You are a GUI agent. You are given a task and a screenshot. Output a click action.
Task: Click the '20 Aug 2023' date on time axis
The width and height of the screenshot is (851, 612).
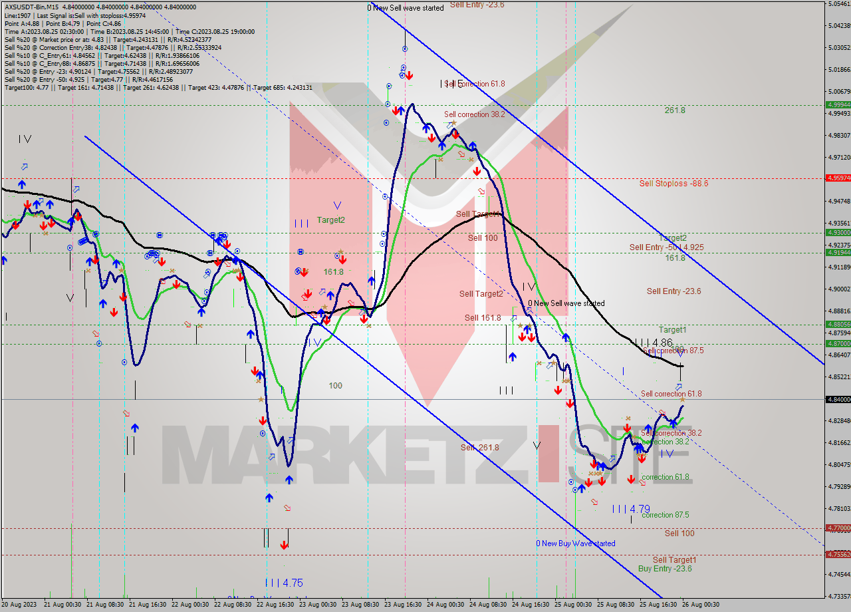click(19, 604)
